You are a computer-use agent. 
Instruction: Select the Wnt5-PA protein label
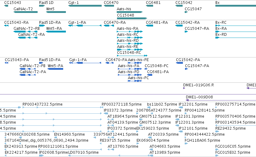click(x=55, y=66)
